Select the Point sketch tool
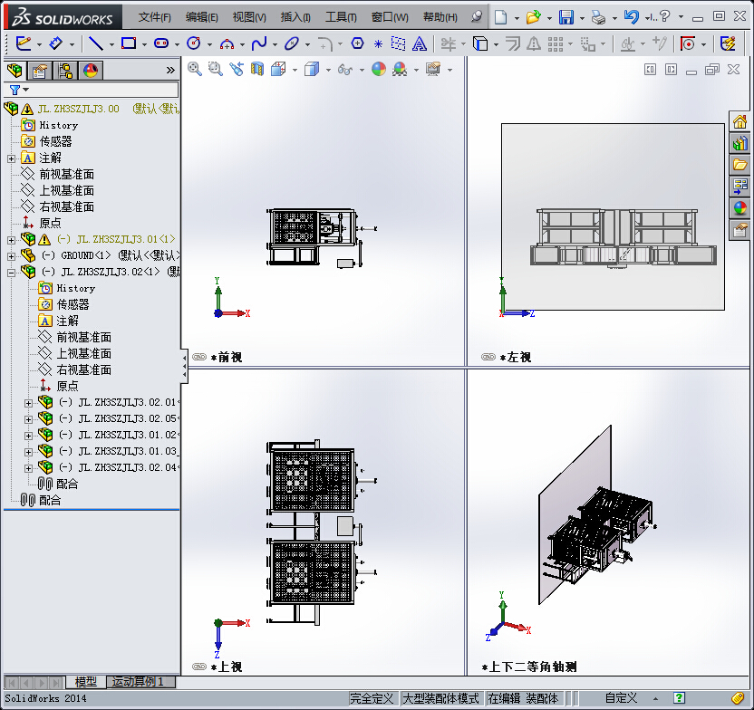This screenshot has width=754, height=710. click(379, 44)
